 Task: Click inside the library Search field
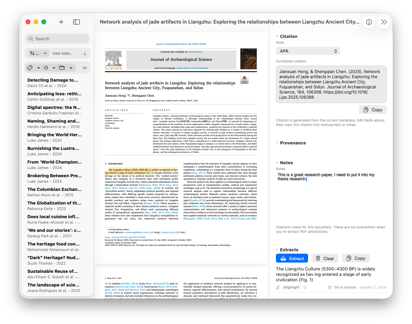click(57, 39)
